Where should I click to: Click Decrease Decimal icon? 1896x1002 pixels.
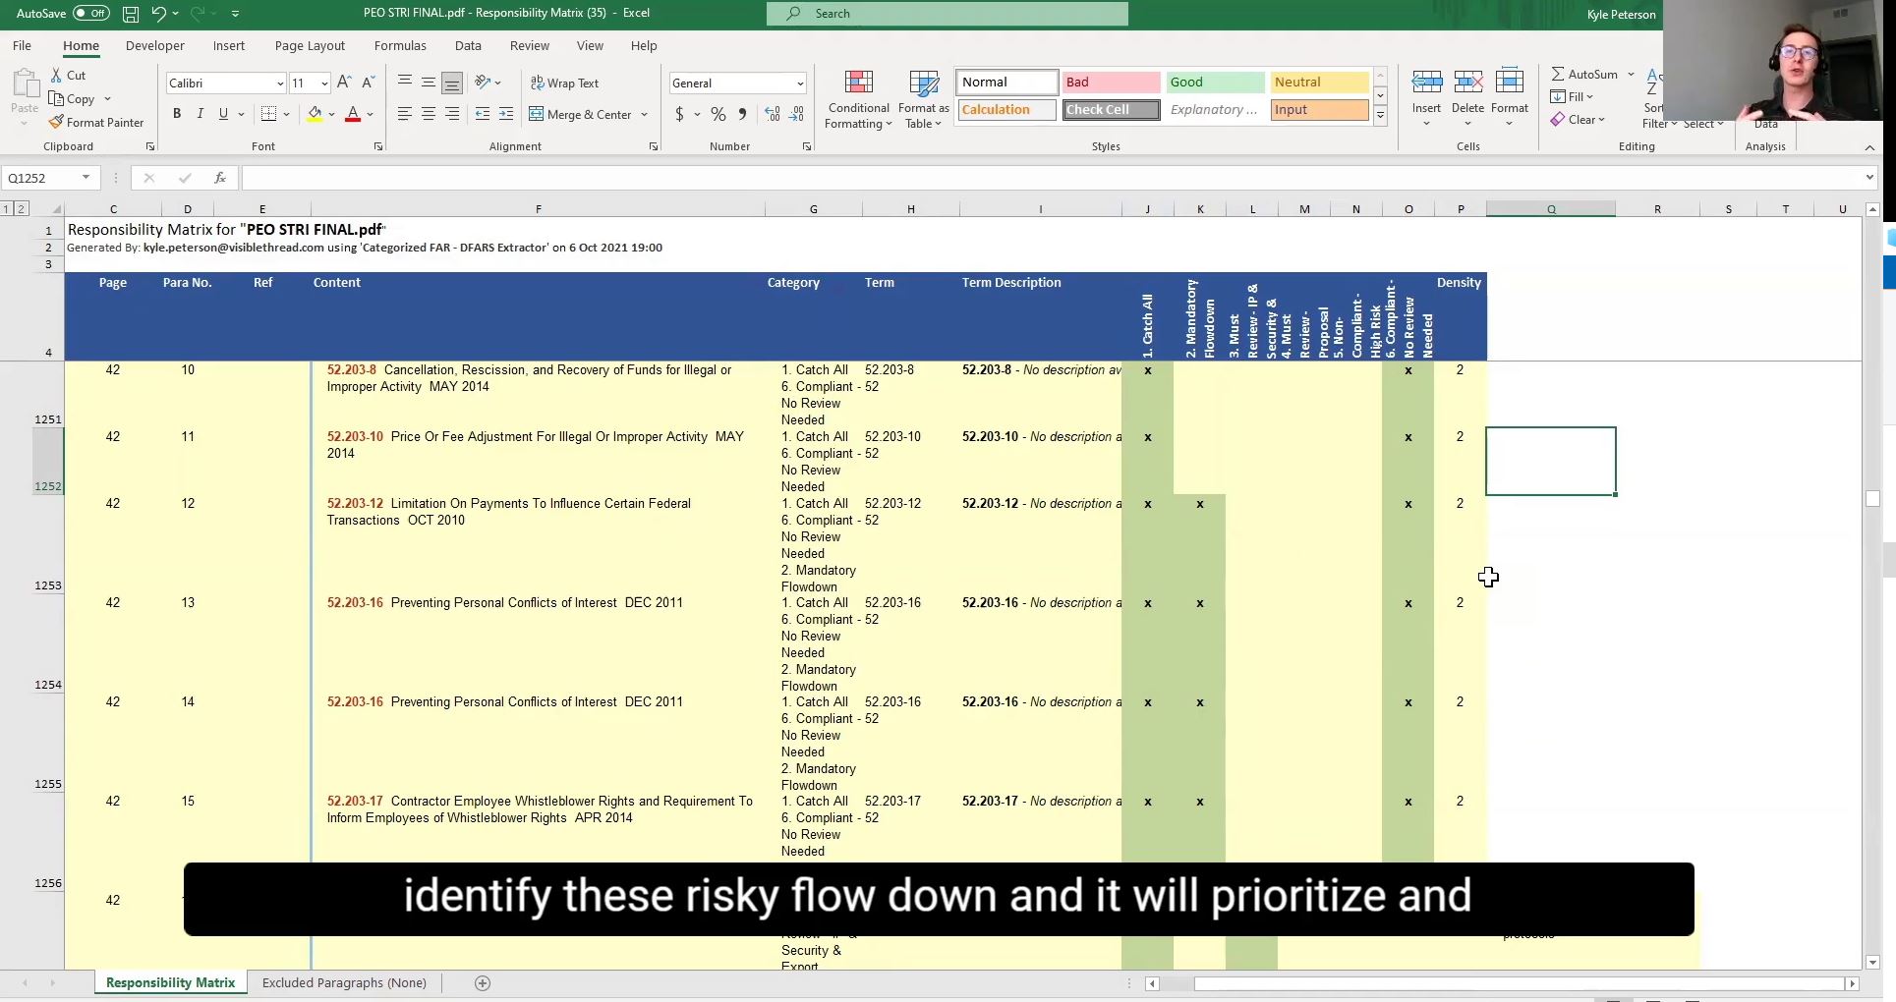[796, 114]
